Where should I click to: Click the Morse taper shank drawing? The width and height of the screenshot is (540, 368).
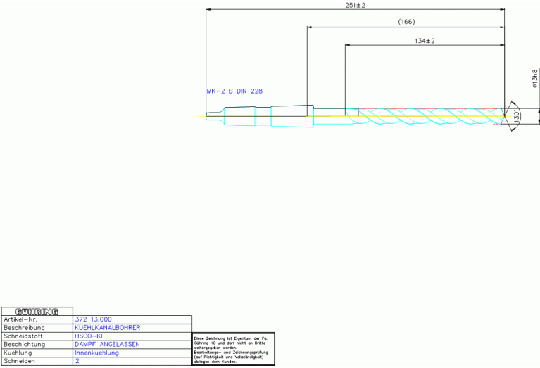268,116
